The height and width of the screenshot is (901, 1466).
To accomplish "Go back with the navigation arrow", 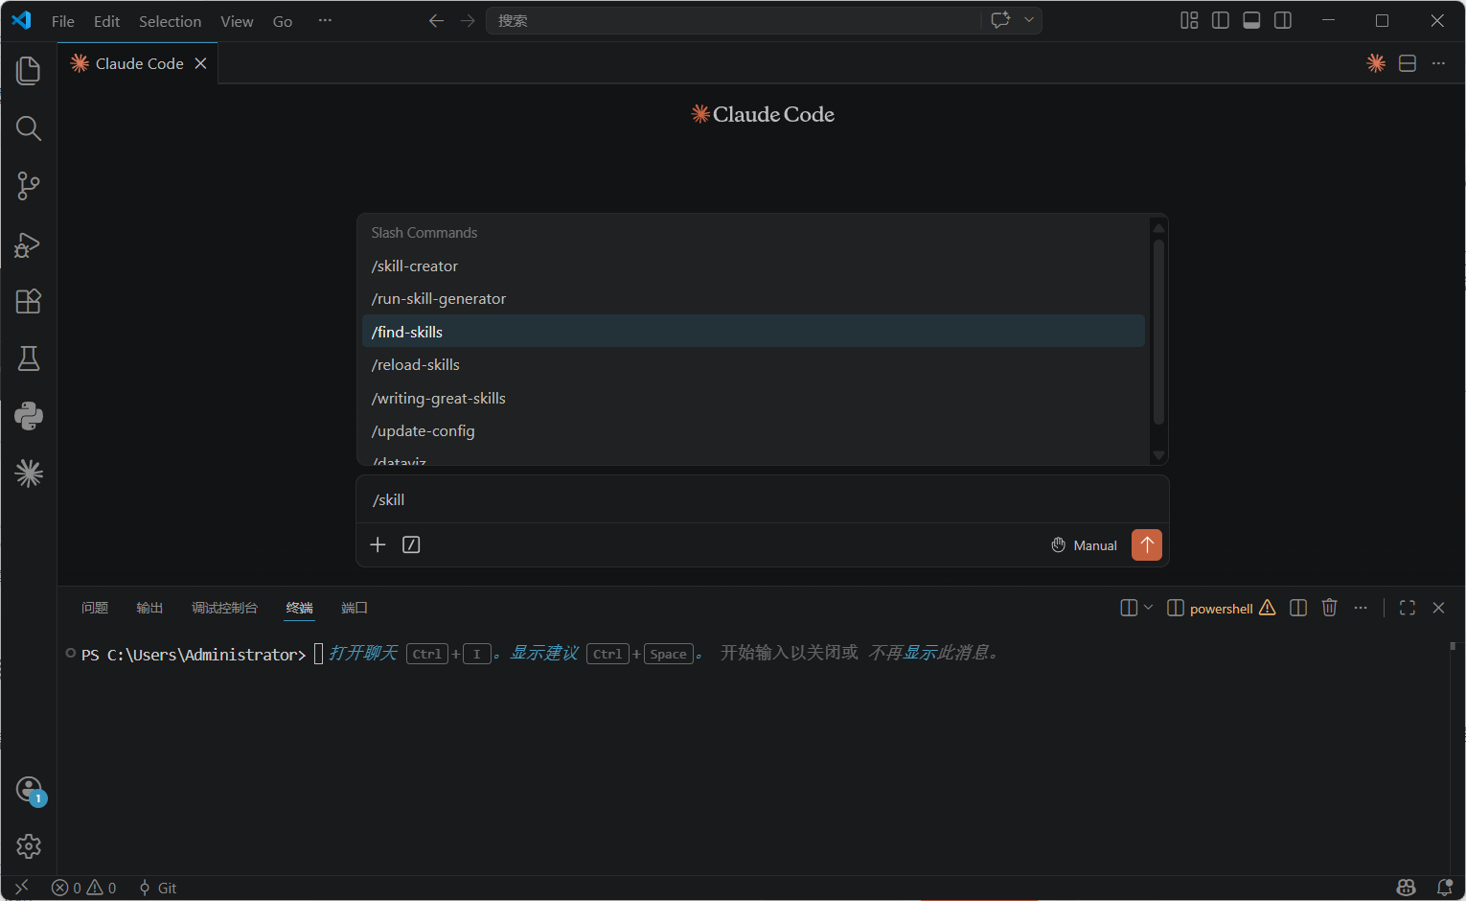I will point(436,21).
